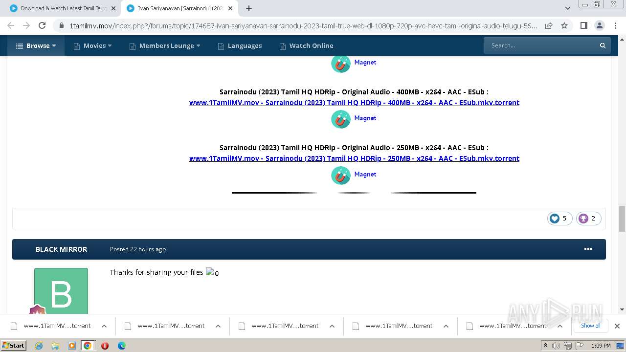
Task: Open a new tab with plus button
Action: pos(249,8)
